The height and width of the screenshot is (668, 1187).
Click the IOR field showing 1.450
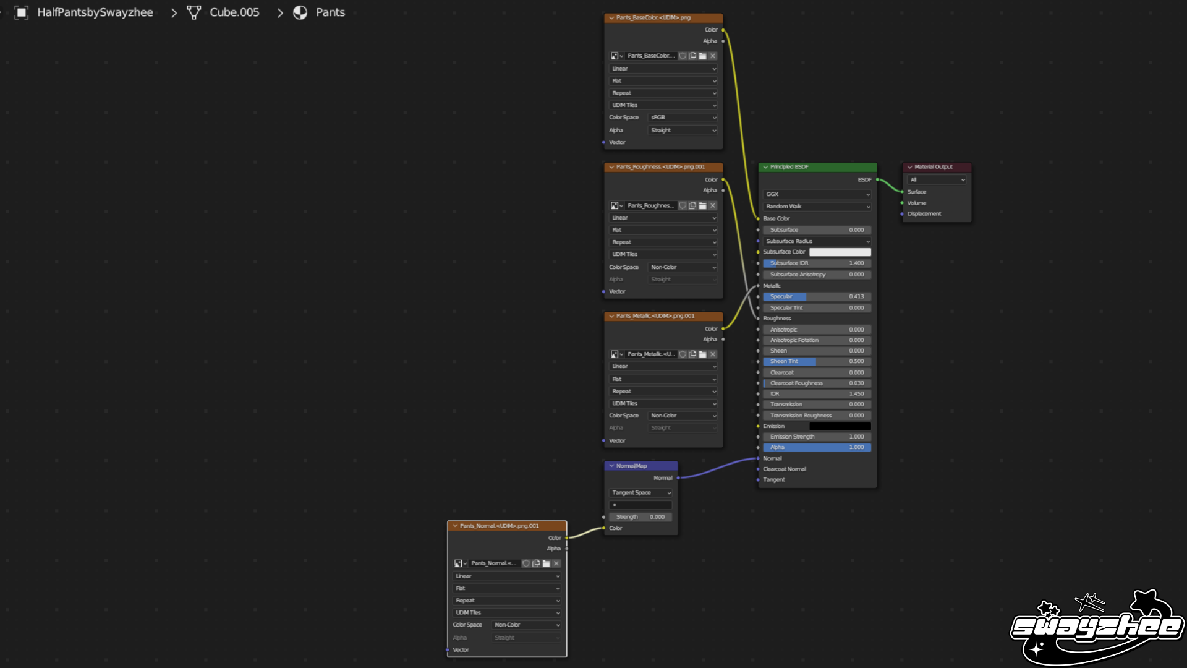point(817,394)
